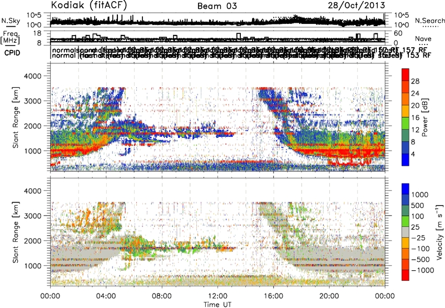445x308 pixels.
Task: Pick the red segment of Power colorbar
Action: tap(406, 74)
